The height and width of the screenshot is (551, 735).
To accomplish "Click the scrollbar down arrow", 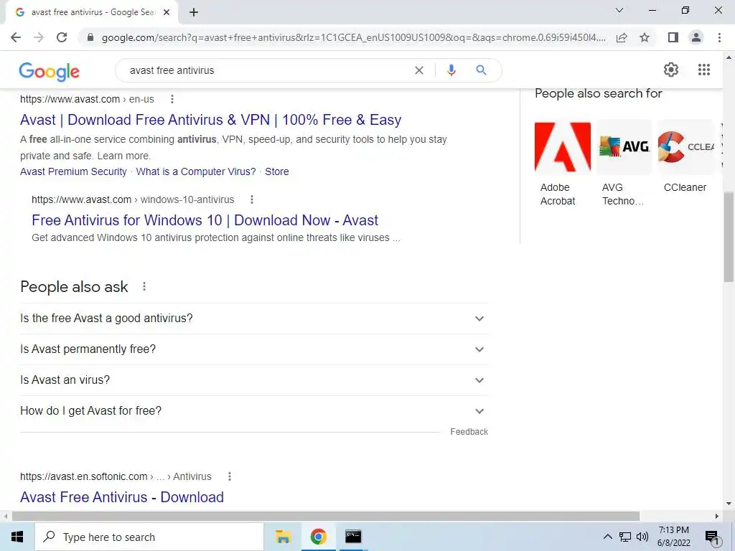I will (x=729, y=504).
